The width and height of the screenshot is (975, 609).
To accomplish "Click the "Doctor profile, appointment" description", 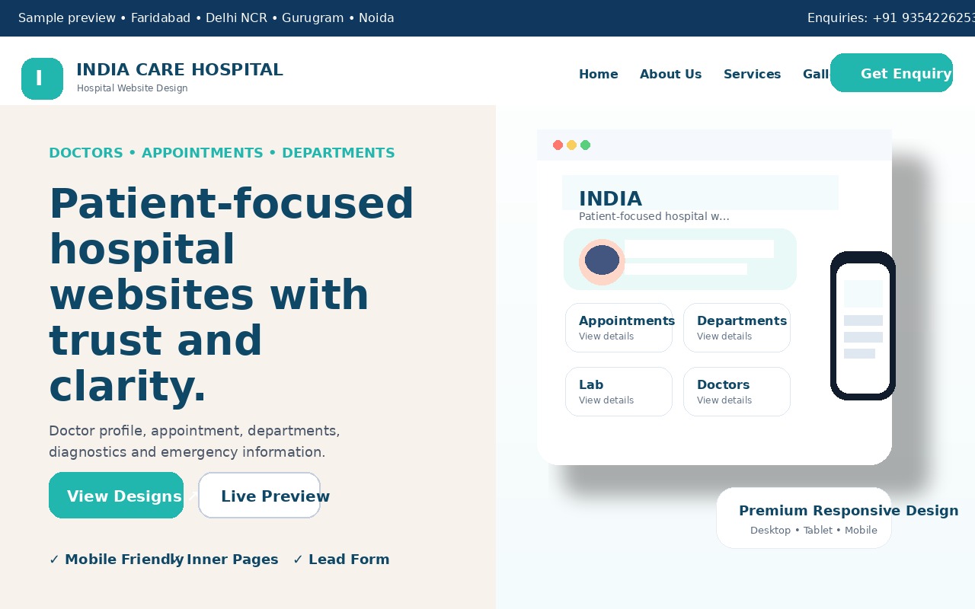I will pos(194,442).
